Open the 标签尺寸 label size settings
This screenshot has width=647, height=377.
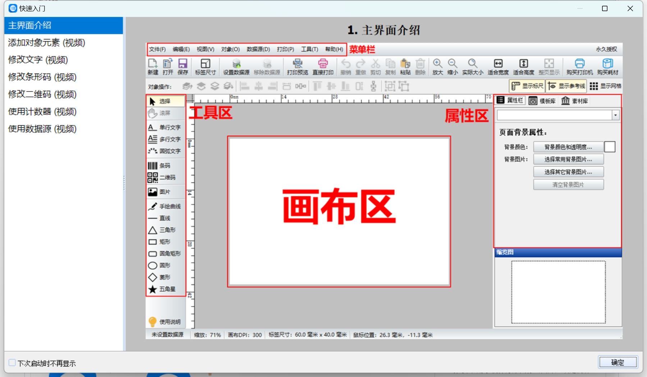coord(205,67)
